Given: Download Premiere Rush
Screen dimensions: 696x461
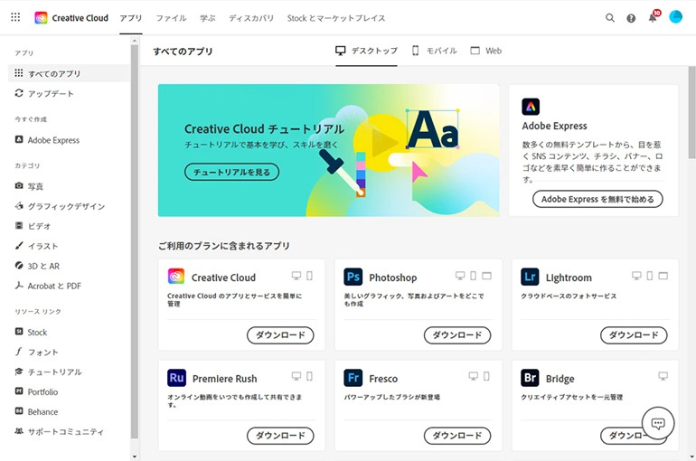Looking at the screenshot, I should tap(280, 436).
